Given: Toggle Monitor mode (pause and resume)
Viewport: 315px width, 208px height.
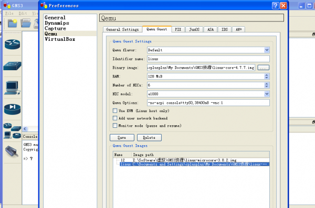Looking at the screenshot, I should click(x=115, y=126).
